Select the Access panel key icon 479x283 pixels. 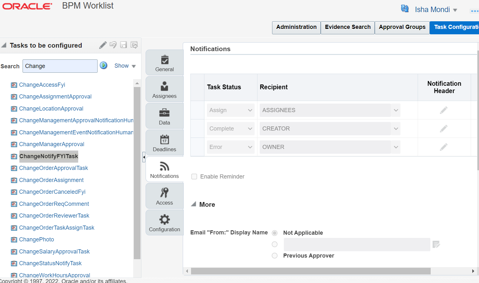pos(164,196)
